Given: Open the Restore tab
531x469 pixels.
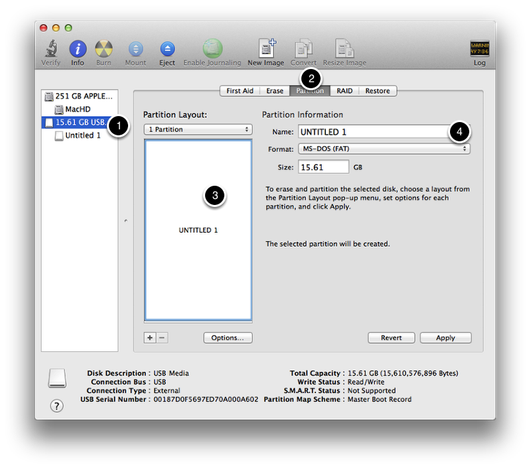Looking at the screenshot, I should click(x=378, y=91).
